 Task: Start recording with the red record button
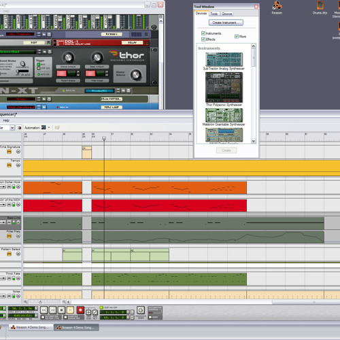click(x=80, y=310)
